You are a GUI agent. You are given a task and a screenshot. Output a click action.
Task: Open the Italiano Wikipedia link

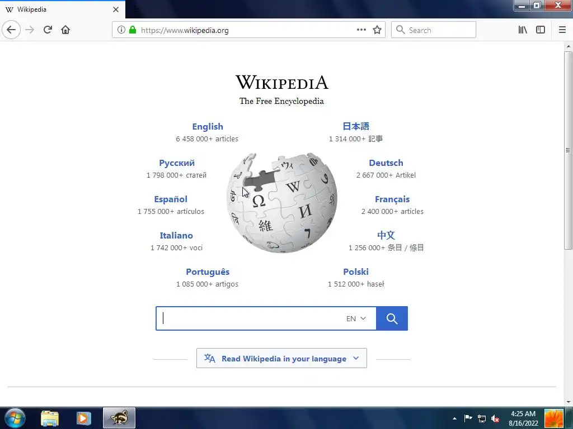(x=176, y=236)
